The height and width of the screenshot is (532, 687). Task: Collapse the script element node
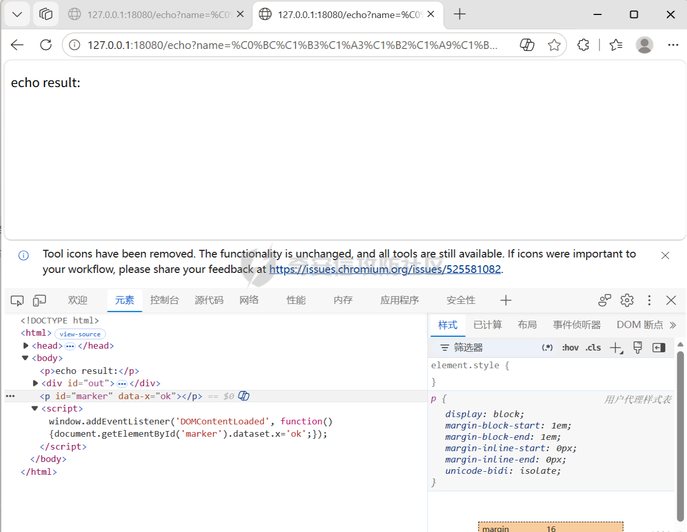[x=35, y=408]
